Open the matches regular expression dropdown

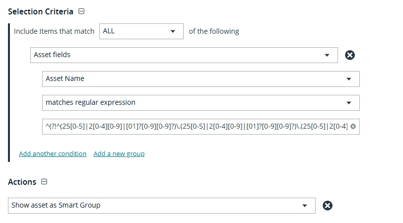pyautogui.click(x=348, y=103)
